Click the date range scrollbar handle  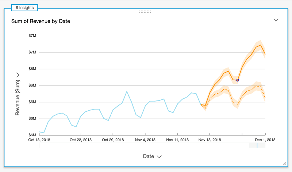(257, 145)
